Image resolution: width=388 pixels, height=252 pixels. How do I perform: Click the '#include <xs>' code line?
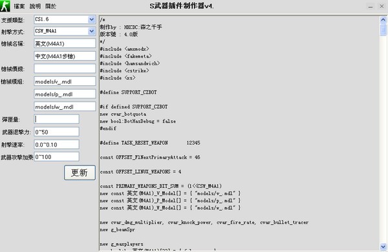coord(118,78)
